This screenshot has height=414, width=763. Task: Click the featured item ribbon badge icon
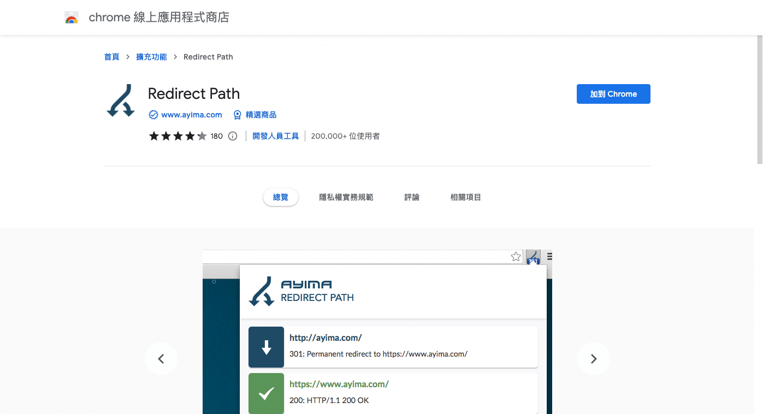click(x=238, y=115)
